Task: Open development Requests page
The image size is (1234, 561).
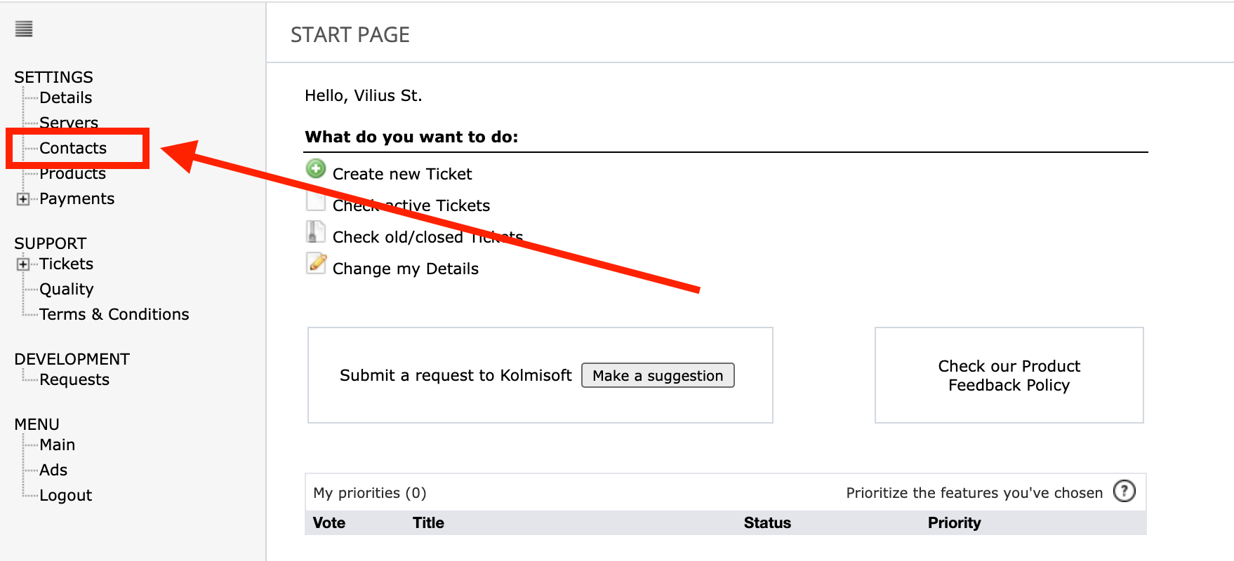Action: 74,379
